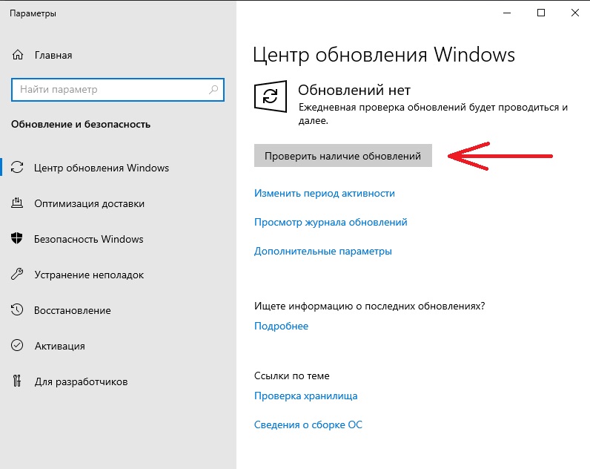Click the Troubleshoot wrench icon
The height and width of the screenshot is (469, 590).
(18, 275)
